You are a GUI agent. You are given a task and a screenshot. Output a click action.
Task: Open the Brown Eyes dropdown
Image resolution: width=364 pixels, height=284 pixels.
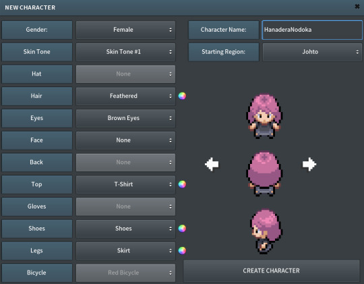(x=125, y=118)
